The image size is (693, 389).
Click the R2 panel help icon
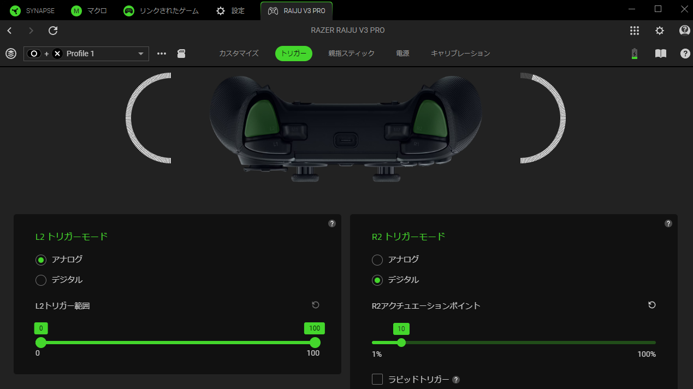(x=668, y=223)
